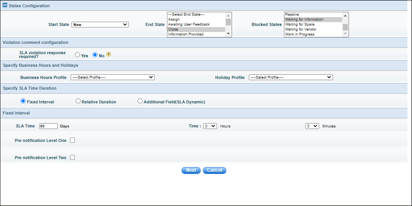Enable Pre notification Level One
The width and height of the screenshot is (412, 206).
(73, 140)
